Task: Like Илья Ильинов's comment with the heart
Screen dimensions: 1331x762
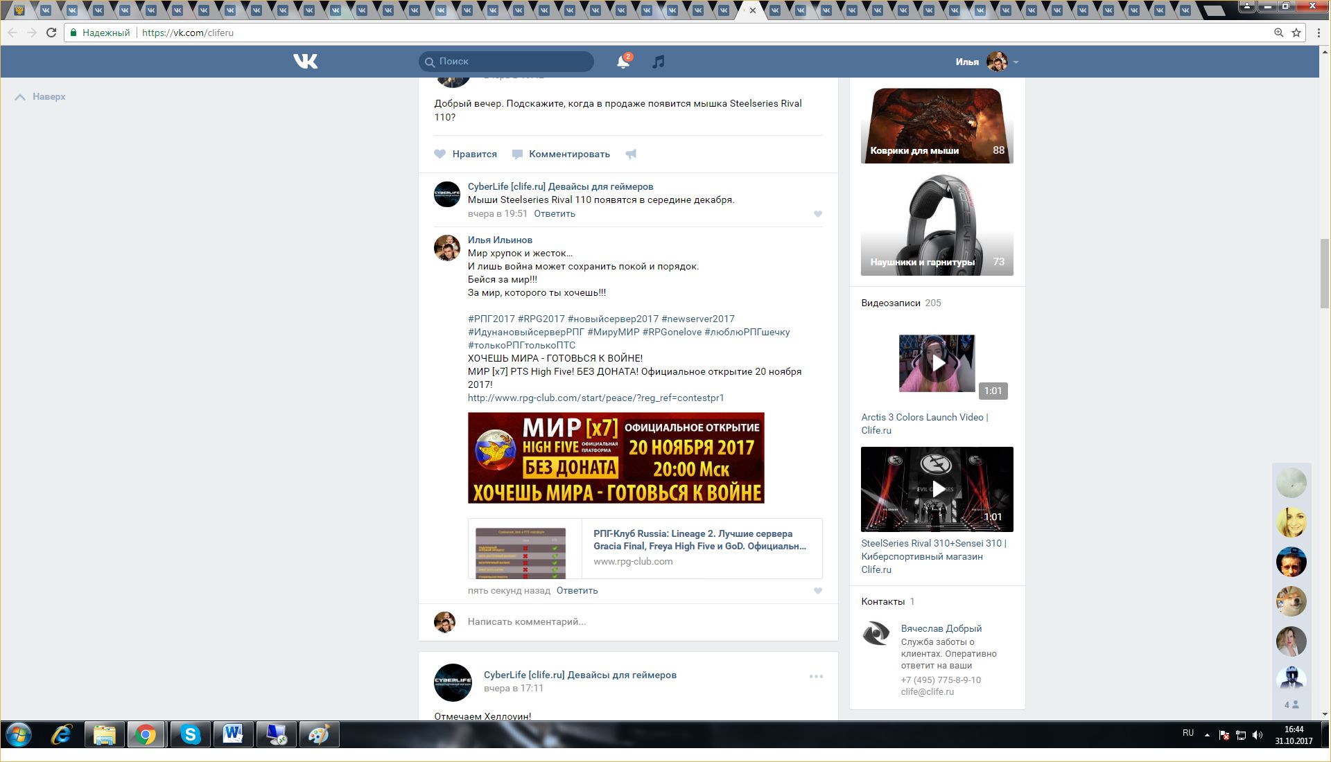Action: click(818, 591)
